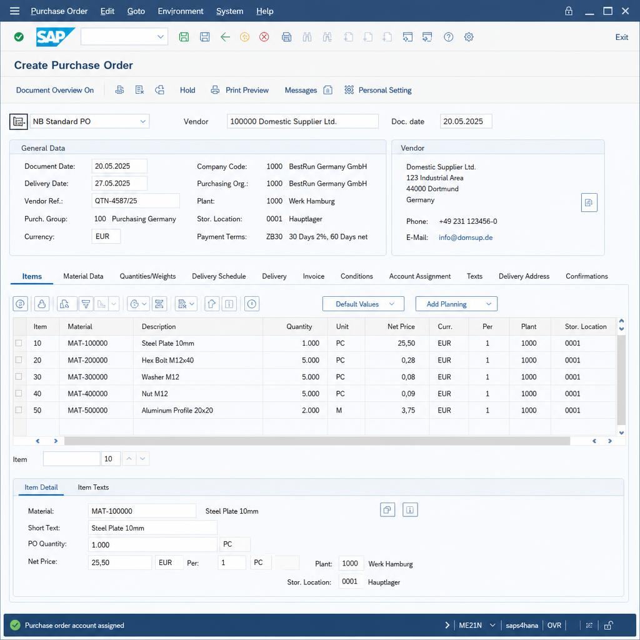Check the box for Aluminum Profile row
This screenshot has height=640, width=640.
point(18,410)
